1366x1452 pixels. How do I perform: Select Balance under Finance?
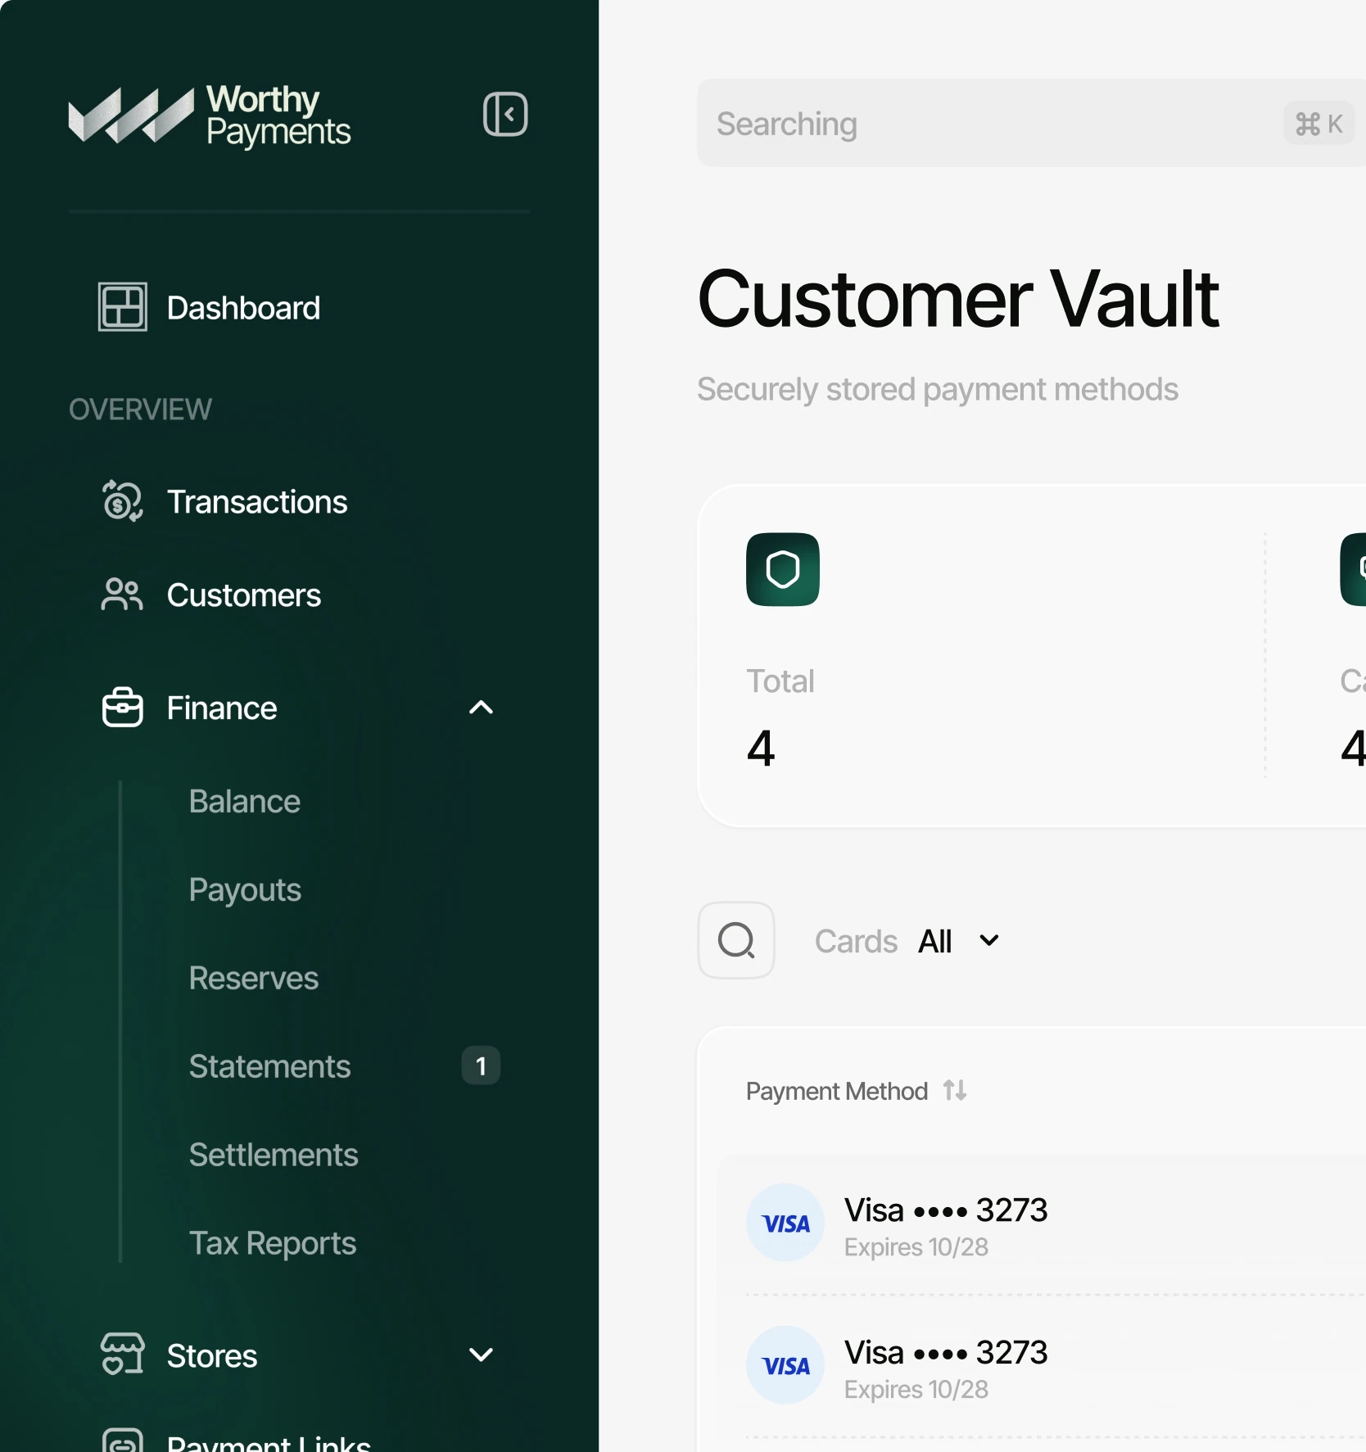point(244,801)
